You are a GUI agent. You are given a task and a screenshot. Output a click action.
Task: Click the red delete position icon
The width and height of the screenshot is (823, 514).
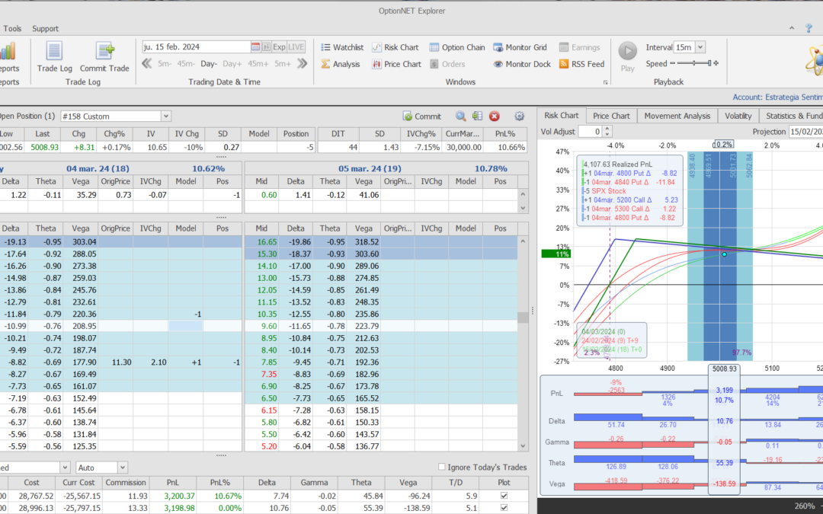coord(494,117)
